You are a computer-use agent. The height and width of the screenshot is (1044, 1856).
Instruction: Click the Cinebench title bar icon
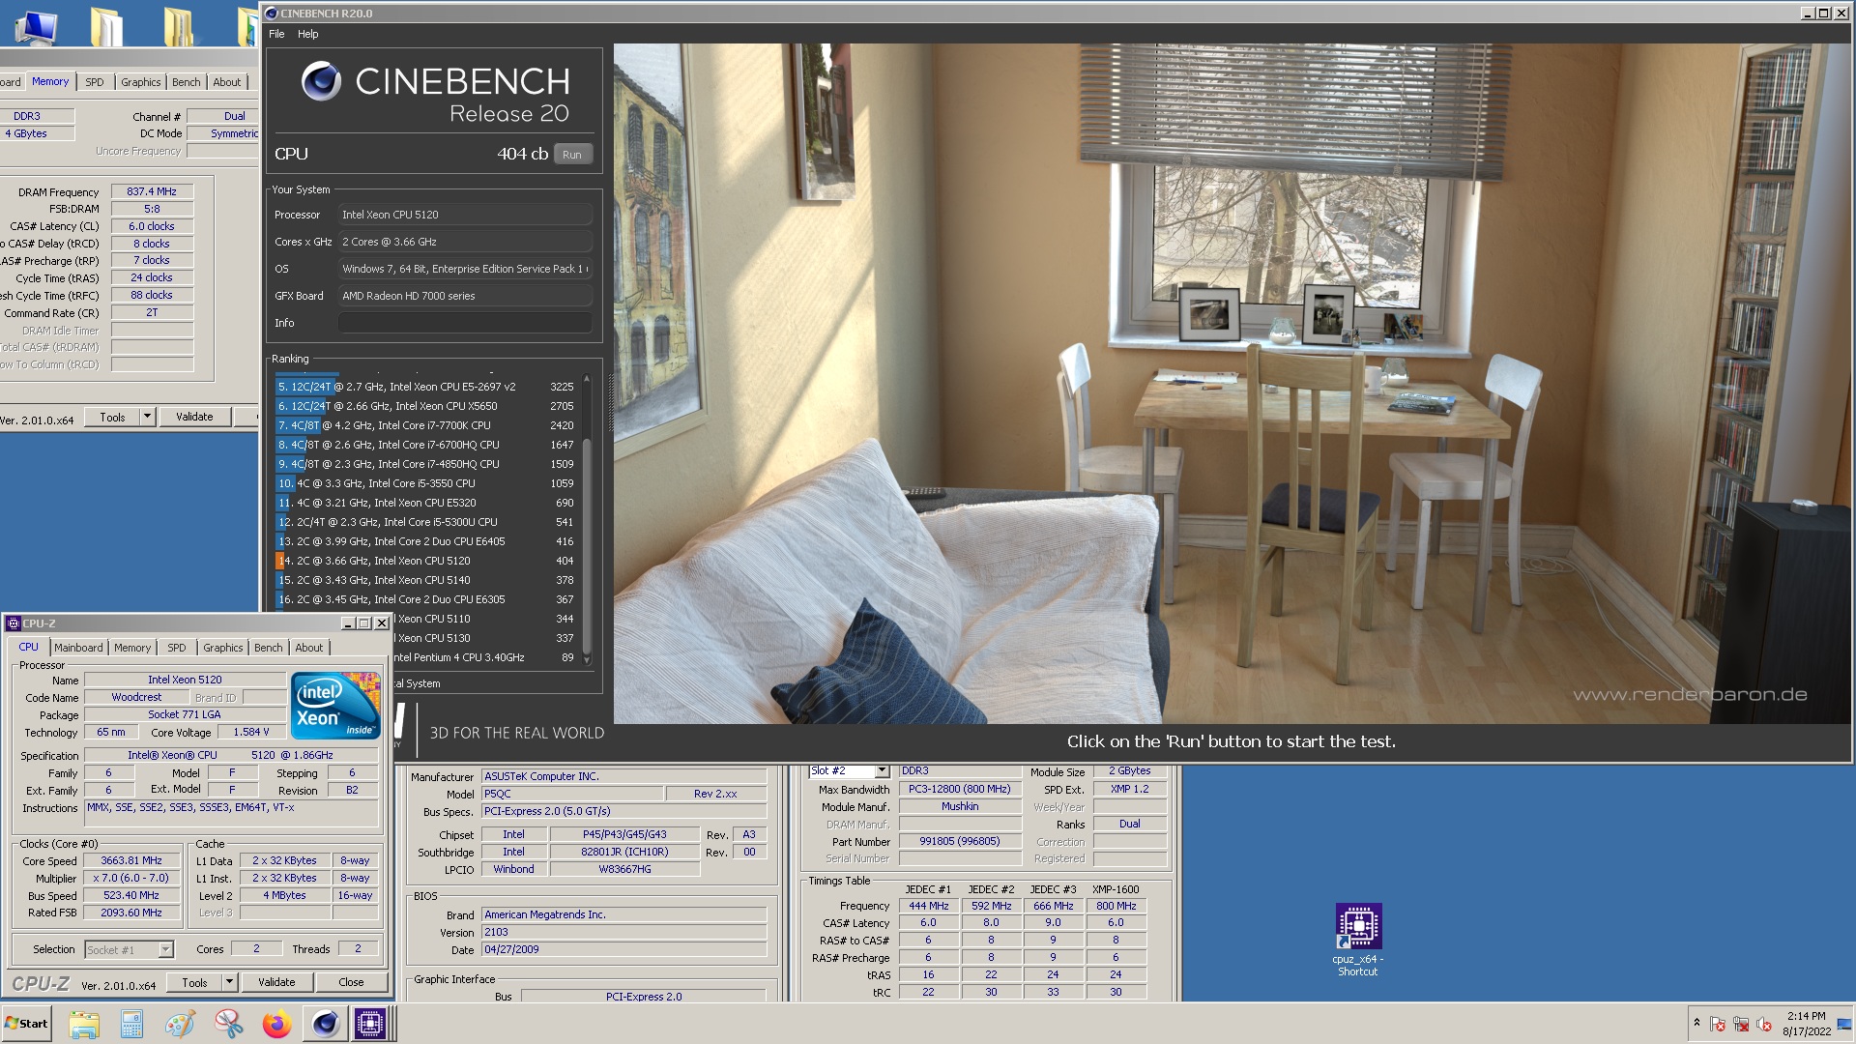[x=272, y=14]
